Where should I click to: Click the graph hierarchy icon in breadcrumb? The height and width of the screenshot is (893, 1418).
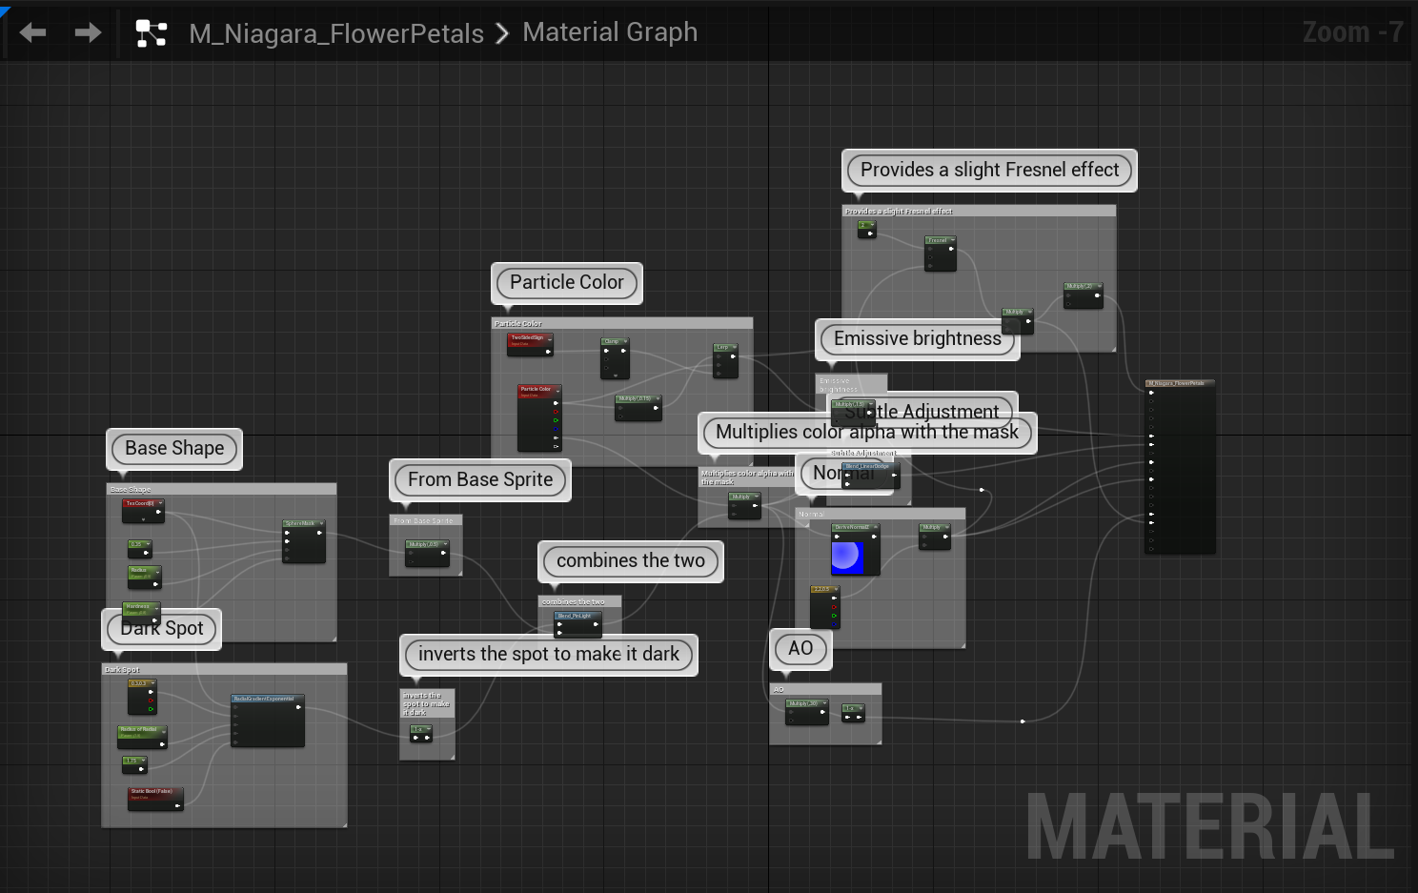pos(152,33)
